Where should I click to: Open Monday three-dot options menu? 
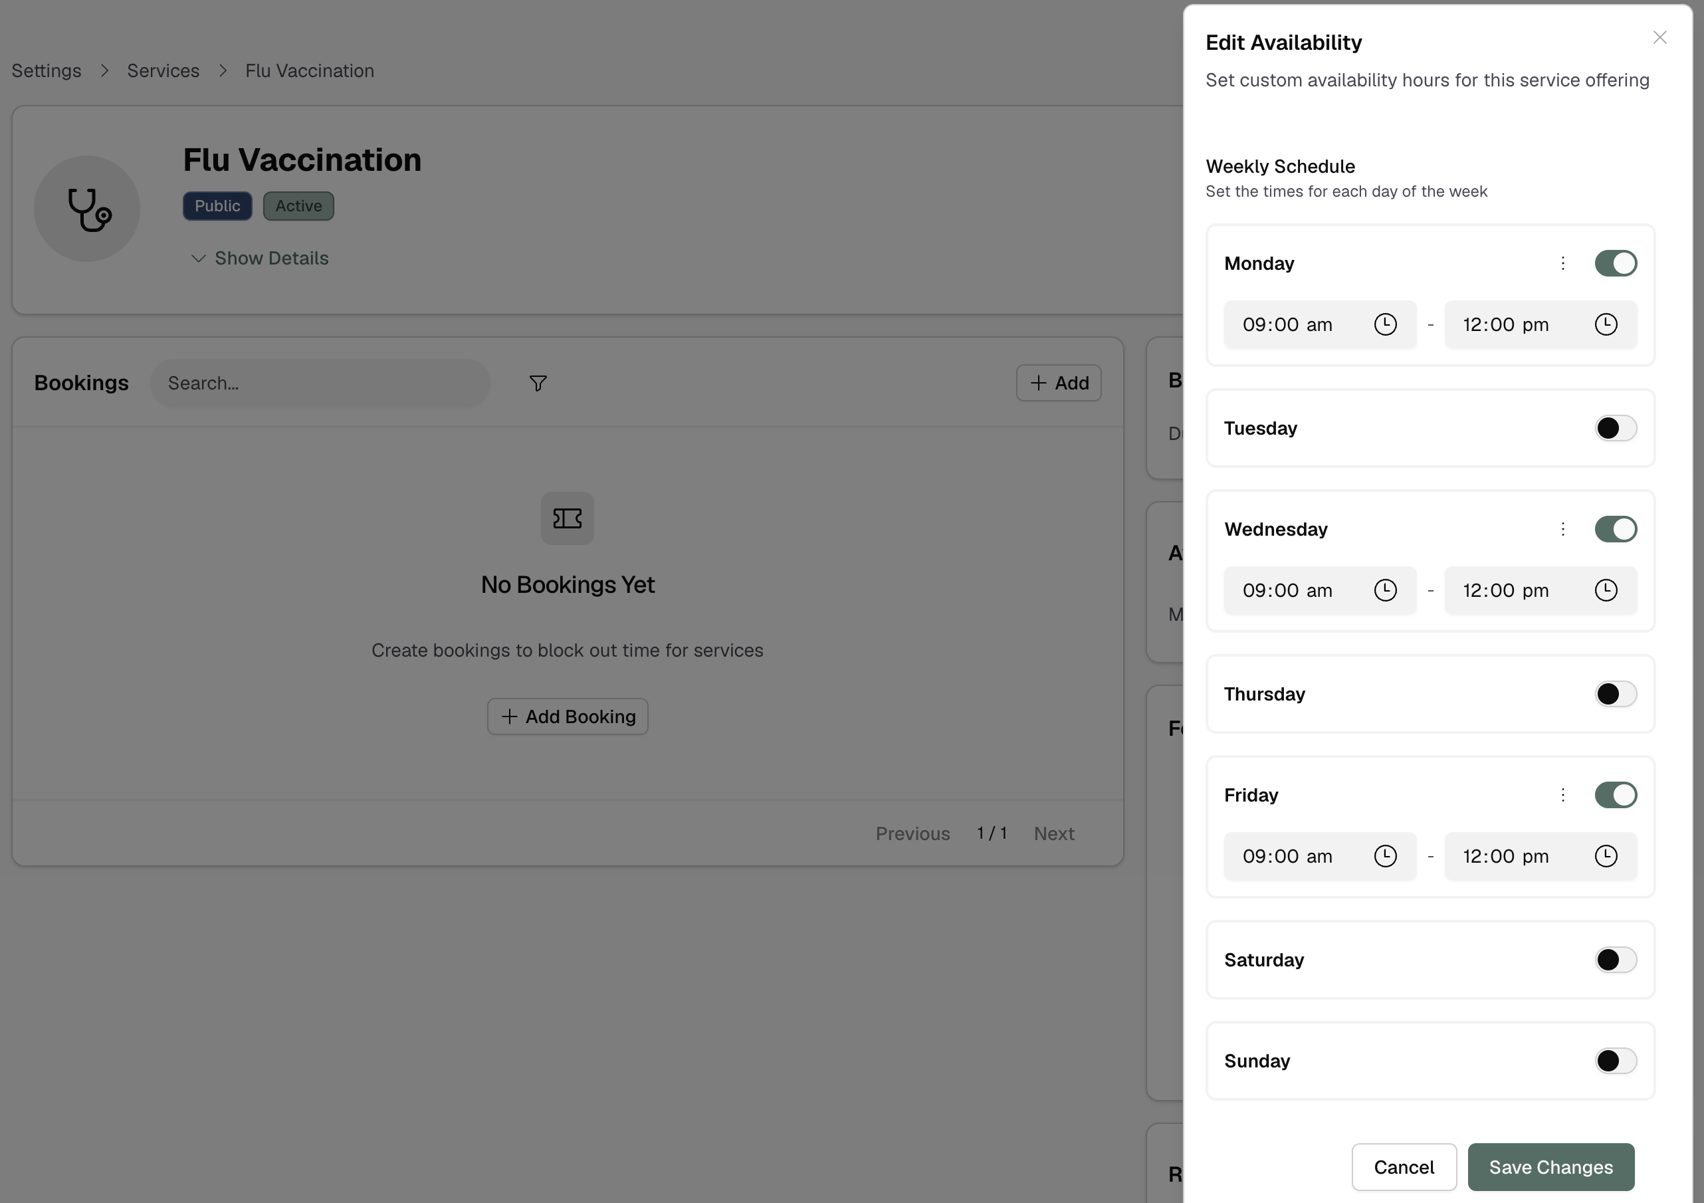click(1562, 263)
